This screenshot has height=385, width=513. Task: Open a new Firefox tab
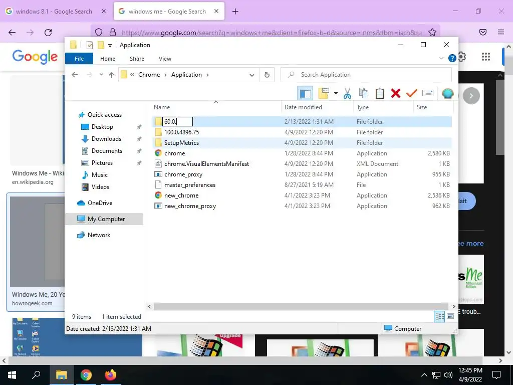[x=235, y=12]
